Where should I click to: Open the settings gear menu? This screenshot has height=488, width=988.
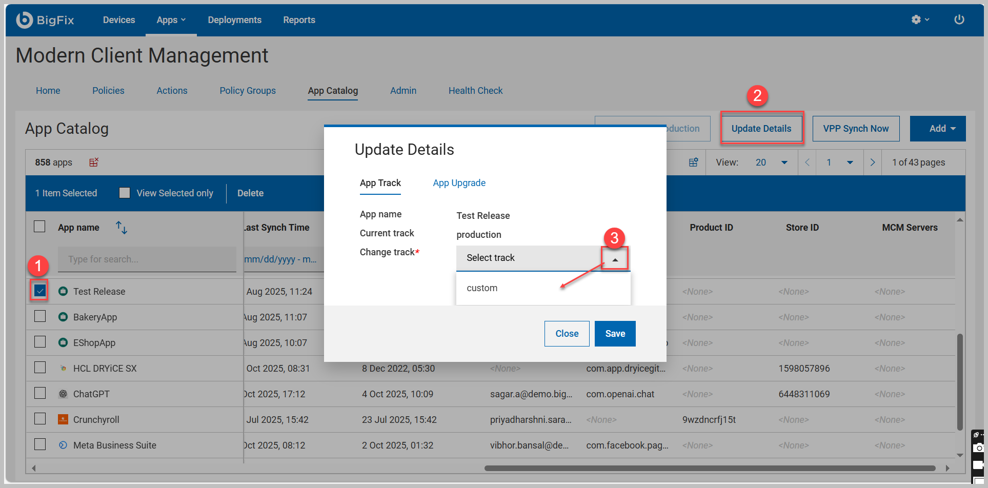coord(920,19)
